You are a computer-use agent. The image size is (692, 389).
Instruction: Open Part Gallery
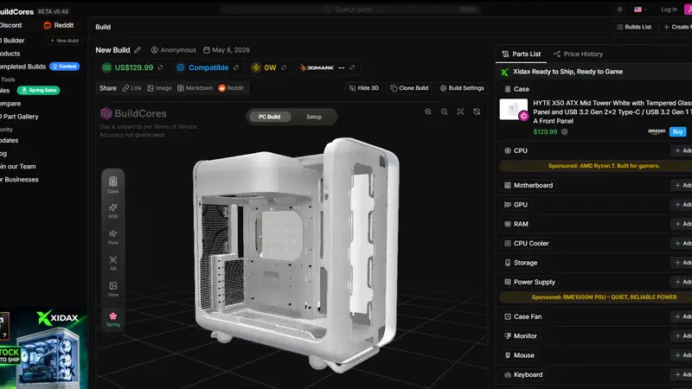point(19,117)
